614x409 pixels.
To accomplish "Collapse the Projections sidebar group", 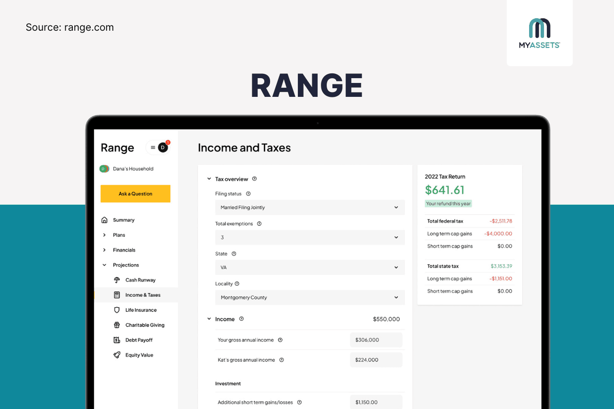I will (105, 265).
